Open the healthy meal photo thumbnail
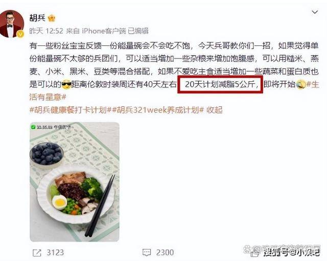The width and height of the screenshot is (327, 261). pos(75,182)
